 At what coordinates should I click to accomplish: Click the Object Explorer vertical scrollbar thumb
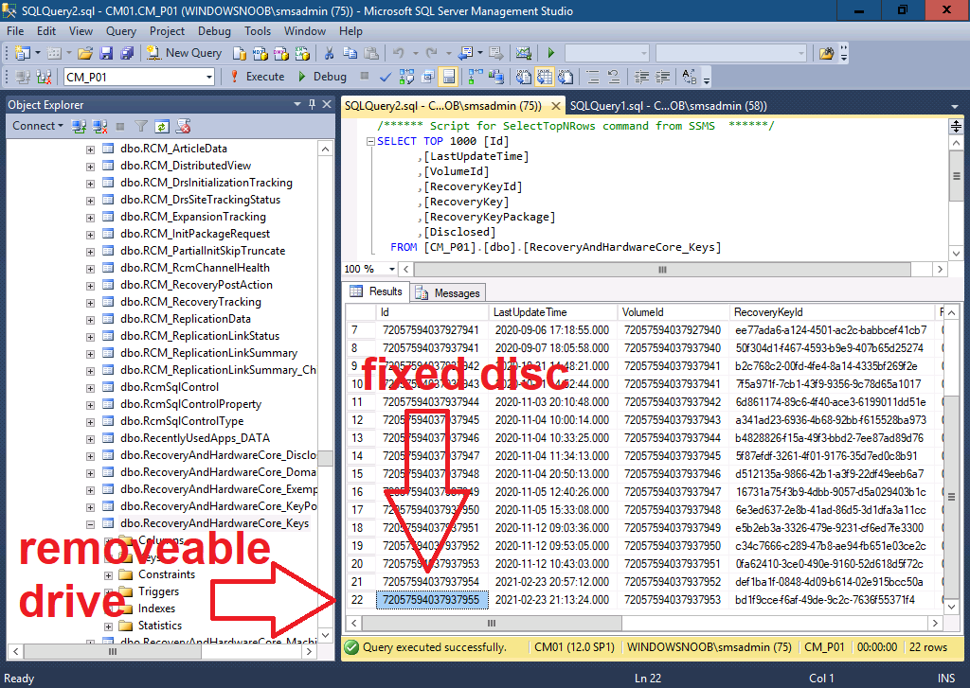(x=326, y=458)
